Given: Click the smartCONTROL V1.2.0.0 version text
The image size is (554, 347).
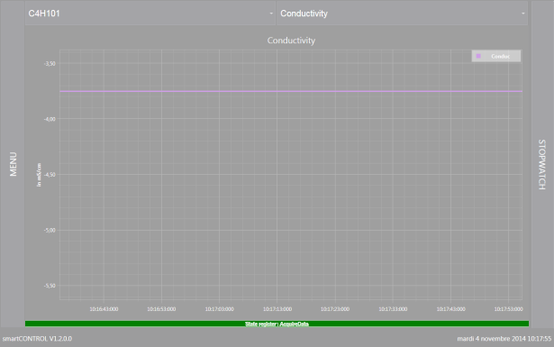Looking at the screenshot, I should pyautogui.click(x=37, y=339).
